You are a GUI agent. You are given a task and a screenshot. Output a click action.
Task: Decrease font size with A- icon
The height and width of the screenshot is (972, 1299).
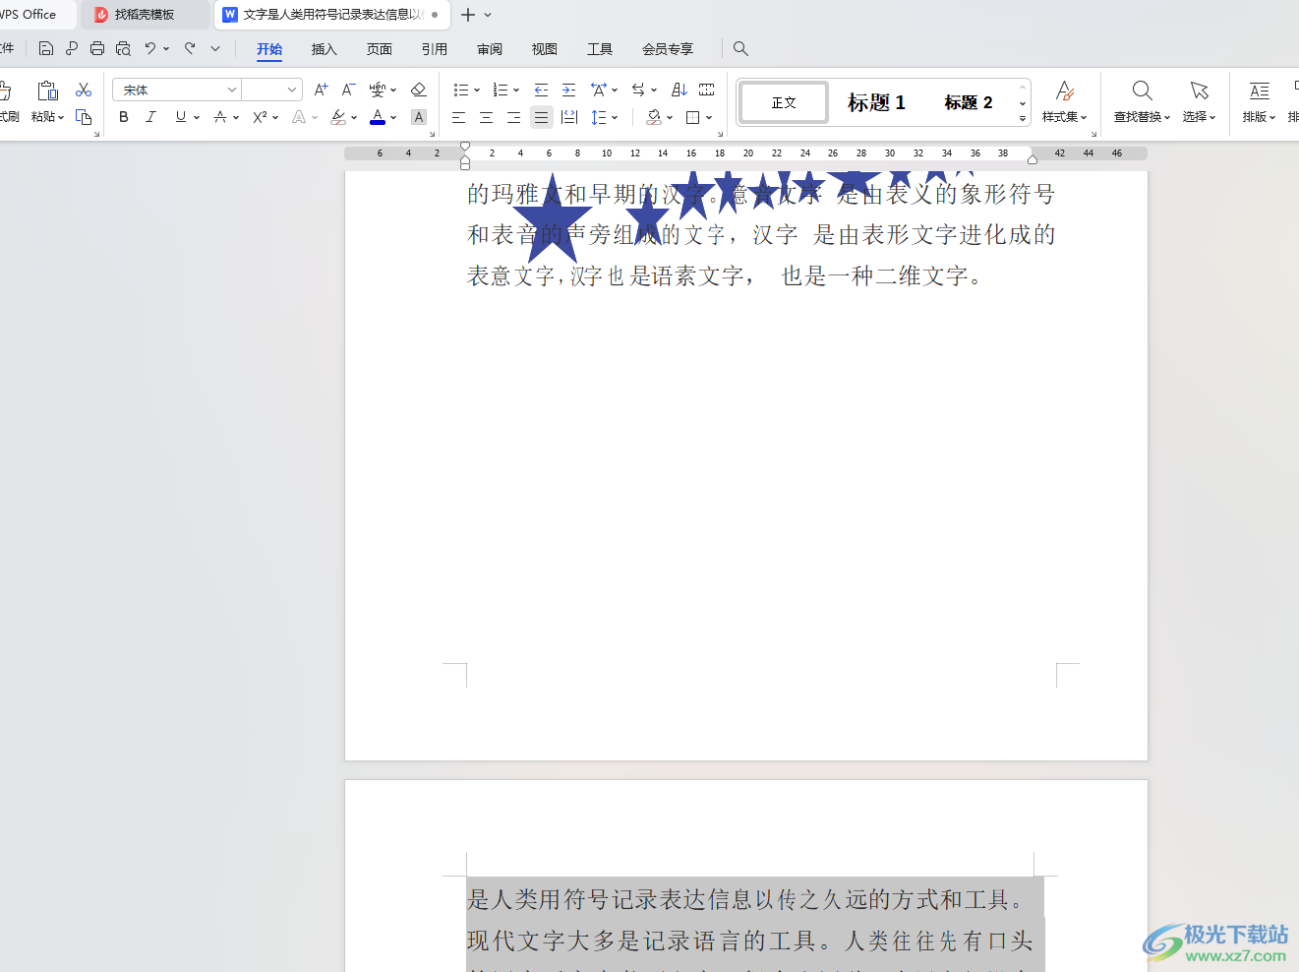(348, 90)
